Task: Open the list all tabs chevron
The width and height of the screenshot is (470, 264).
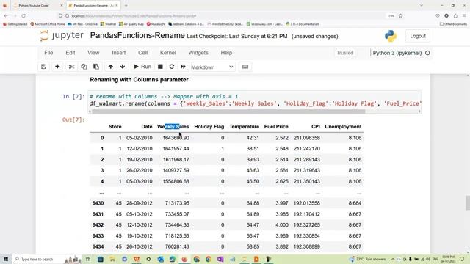Action: [x=421, y=5]
